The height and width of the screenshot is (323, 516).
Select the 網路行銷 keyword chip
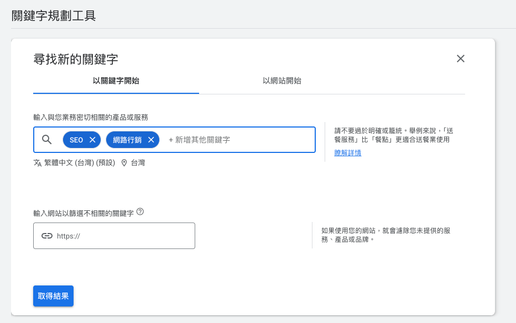click(x=127, y=140)
